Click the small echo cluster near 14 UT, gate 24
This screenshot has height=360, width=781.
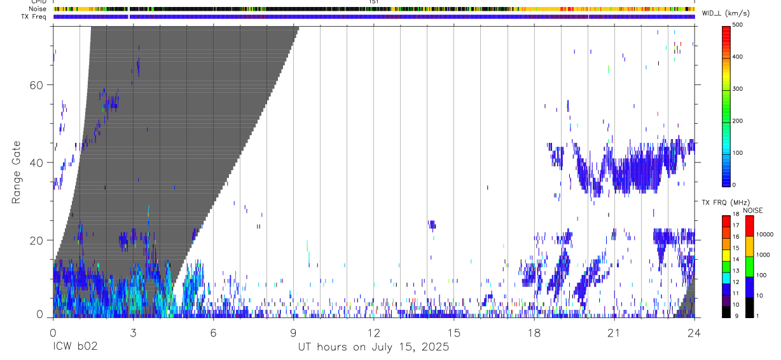click(432, 224)
